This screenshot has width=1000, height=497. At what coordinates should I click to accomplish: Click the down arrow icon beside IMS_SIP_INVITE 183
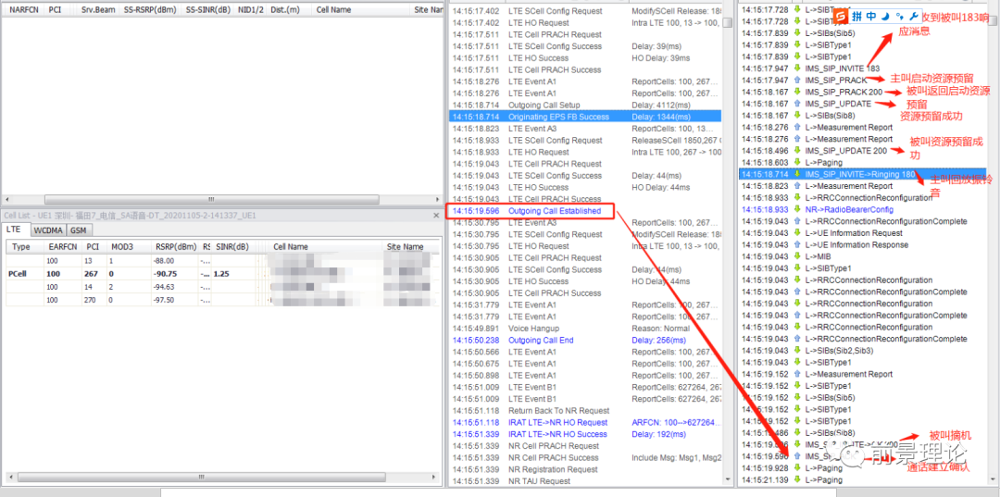coord(796,68)
